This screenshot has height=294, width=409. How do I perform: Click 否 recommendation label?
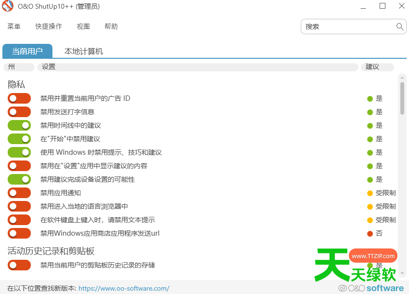click(x=379, y=233)
